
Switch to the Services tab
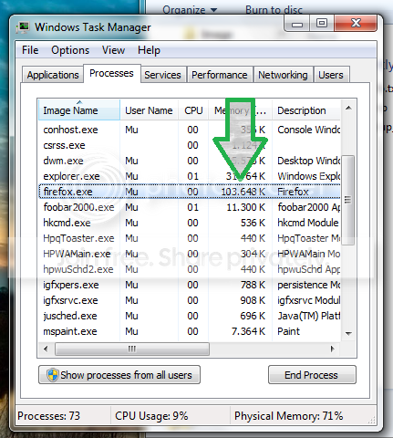click(162, 75)
